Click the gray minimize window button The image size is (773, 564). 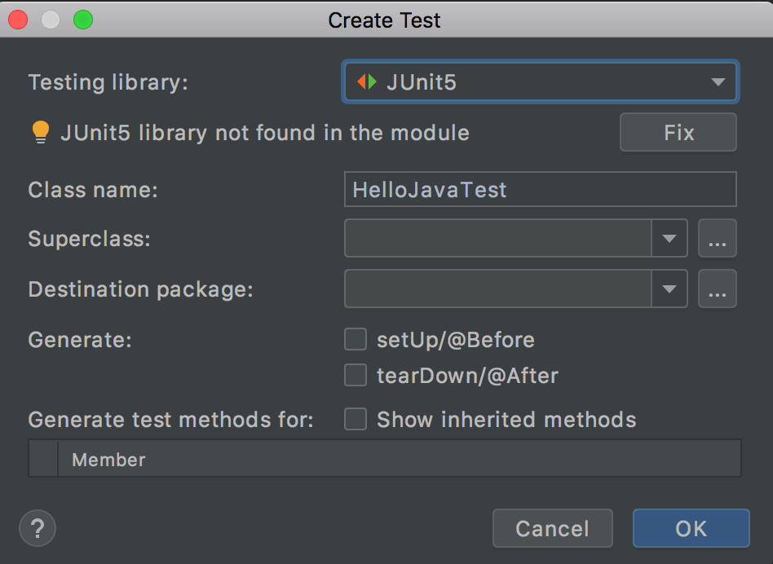(51, 19)
